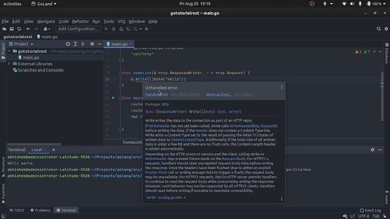The image size is (390, 219).
Task: Click UTF-8 encoding in status bar
Action: (363, 217)
